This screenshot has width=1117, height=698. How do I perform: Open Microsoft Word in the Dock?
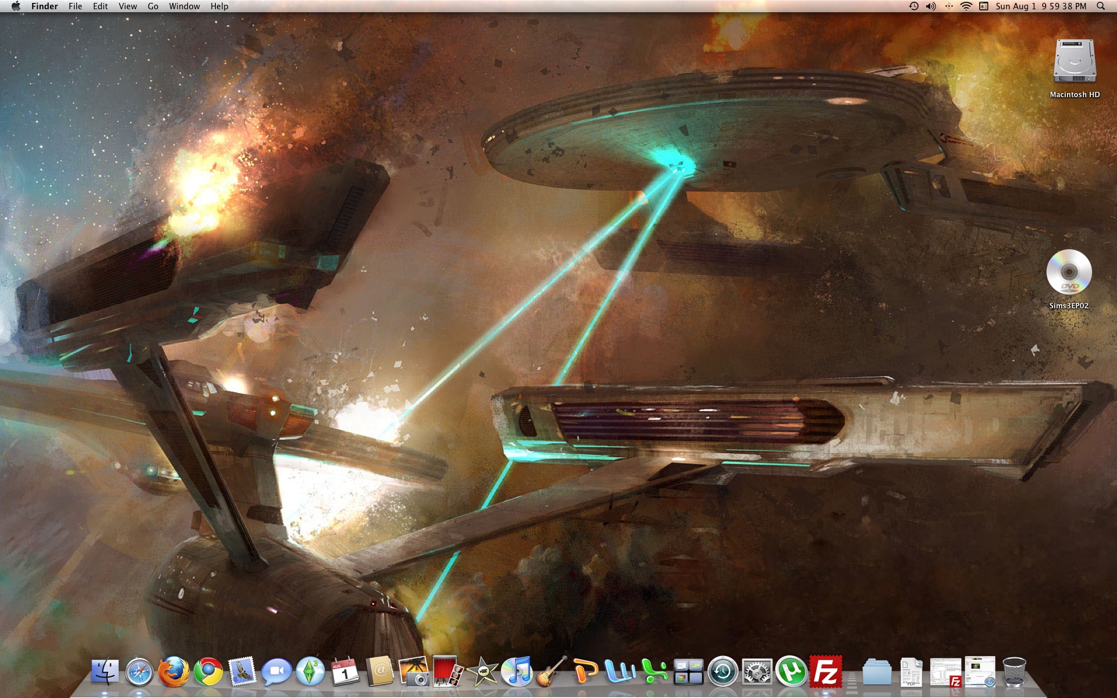point(620,672)
